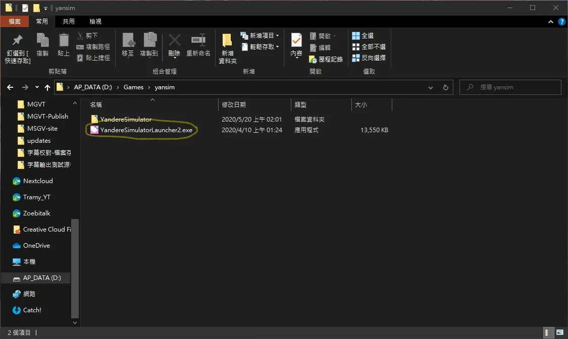568x339 pixels.
Task: Click Select none (全部不選)
Action: [x=369, y=47]
